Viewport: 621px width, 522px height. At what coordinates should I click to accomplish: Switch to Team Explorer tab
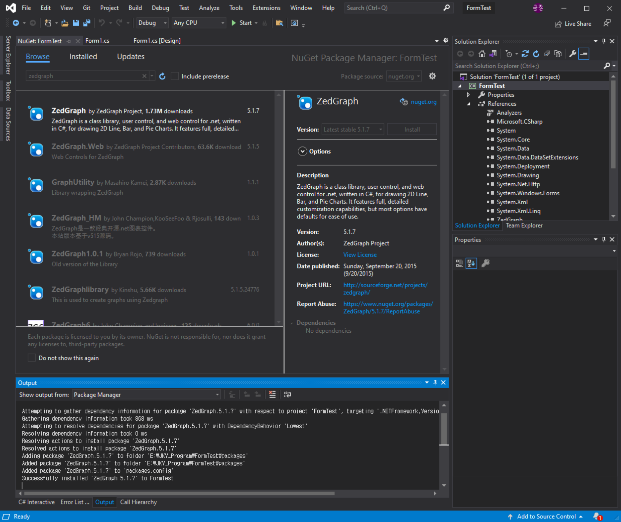[524, 225]
